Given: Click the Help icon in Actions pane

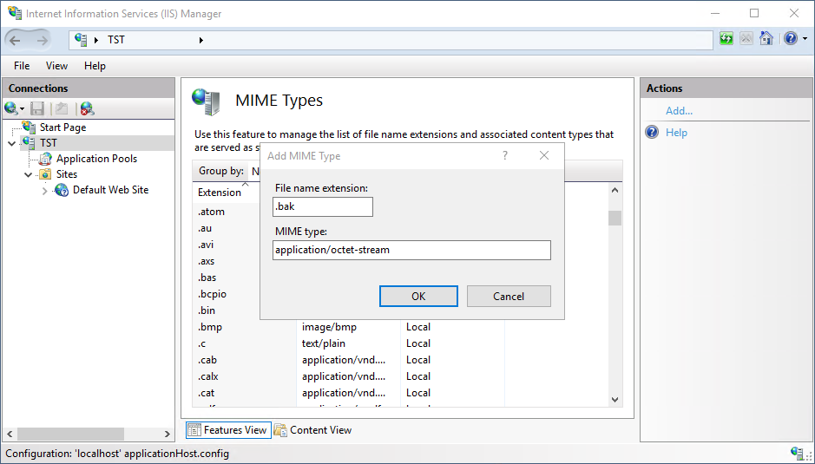Looking at the screenshot, I should [x=652, y=132].
